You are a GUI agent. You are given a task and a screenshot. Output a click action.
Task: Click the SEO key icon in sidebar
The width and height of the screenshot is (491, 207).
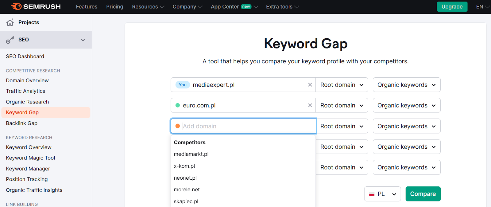click(10, 40)
